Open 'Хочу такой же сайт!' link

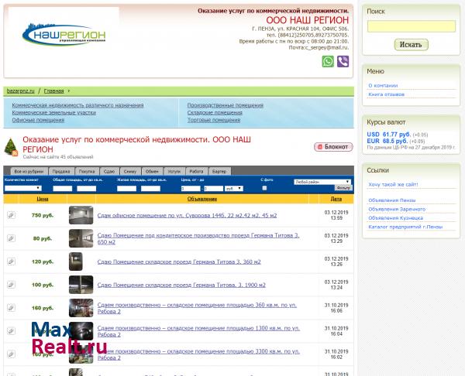click(393, 184)
